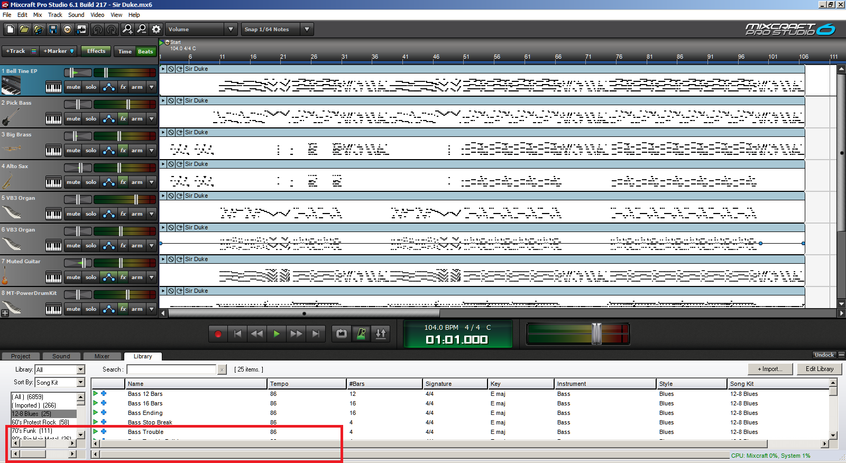
Task: Open a project with the folder icon
Action: [x=24, y=29]
